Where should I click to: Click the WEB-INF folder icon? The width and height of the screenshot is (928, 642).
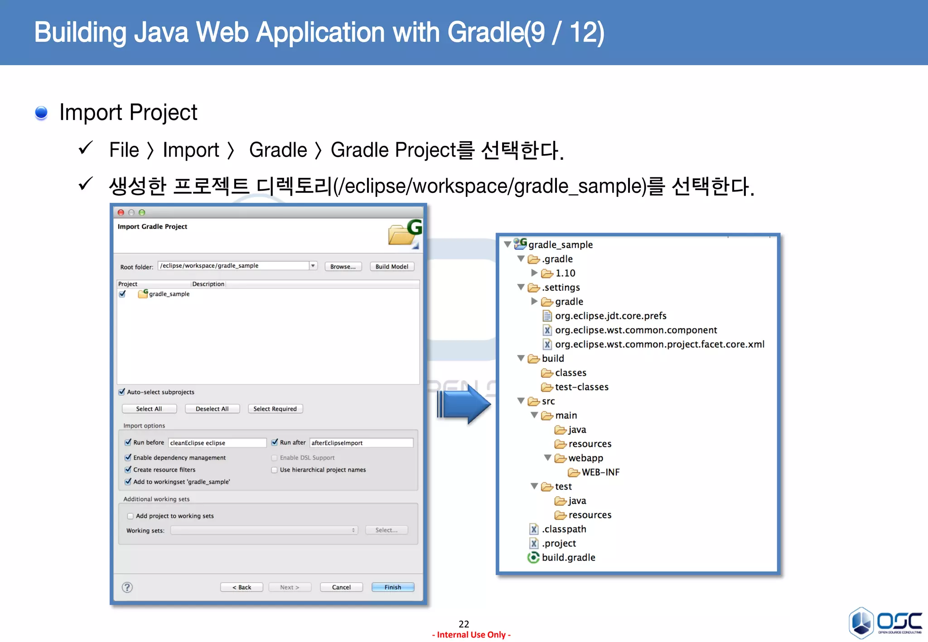click(574, 472)
